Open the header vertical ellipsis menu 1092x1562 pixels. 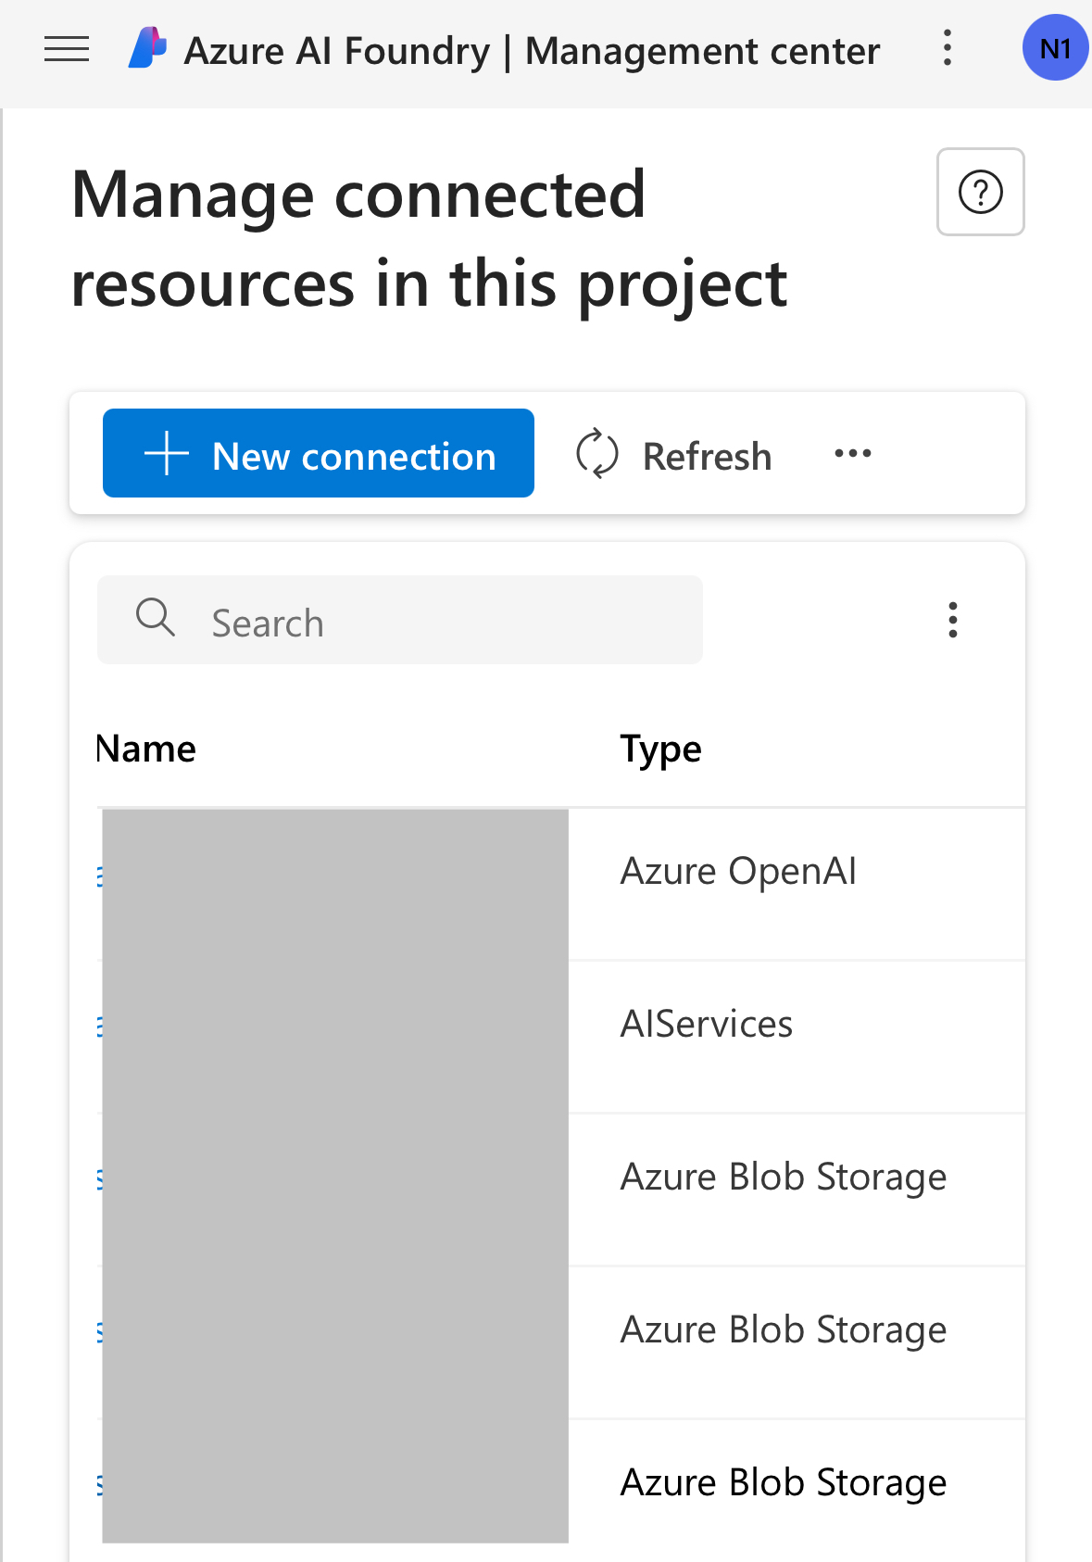[x=947, y=48]
